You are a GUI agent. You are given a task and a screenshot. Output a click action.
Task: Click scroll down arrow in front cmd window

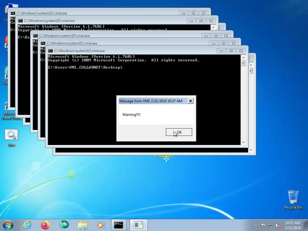243,143
